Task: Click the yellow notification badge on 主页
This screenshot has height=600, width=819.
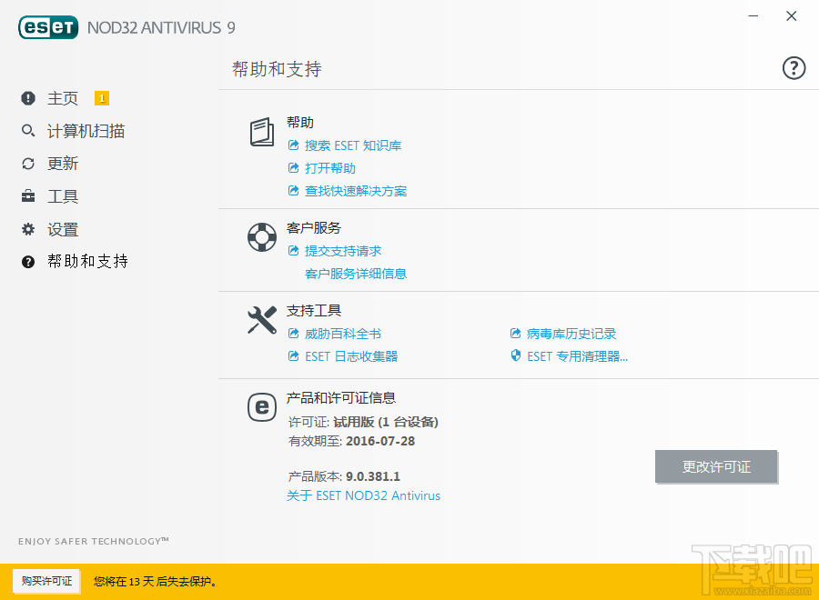Action: coord(101,97)
